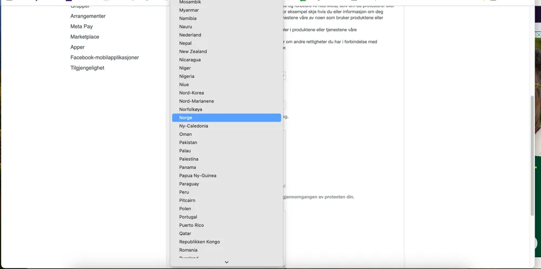
Task: Go to the Arrangementer help section
Action: click(x=88, y=16)
